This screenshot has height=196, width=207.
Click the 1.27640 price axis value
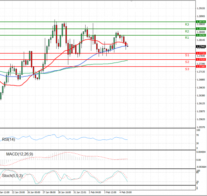pyautogui.click(x=201, y=56)
